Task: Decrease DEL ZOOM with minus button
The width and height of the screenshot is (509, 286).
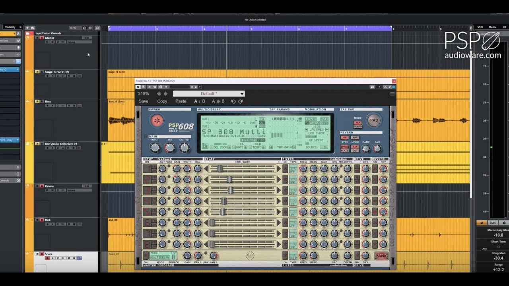Action: tap(212, 147)
